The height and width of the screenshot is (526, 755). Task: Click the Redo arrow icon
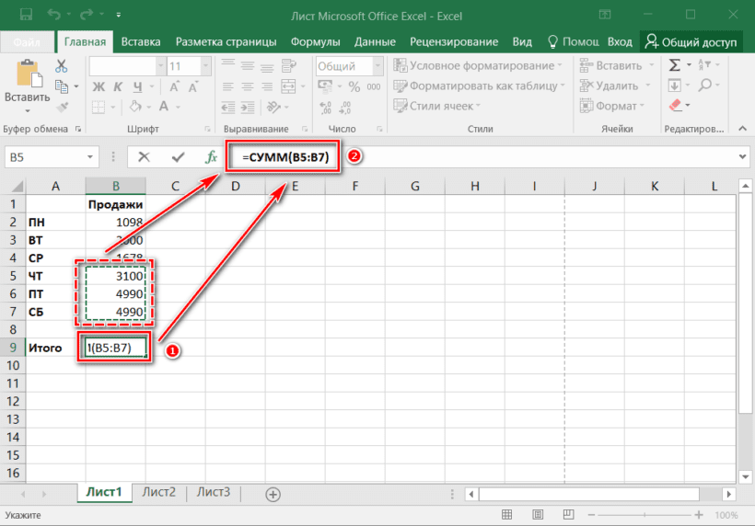pos(87,15)
